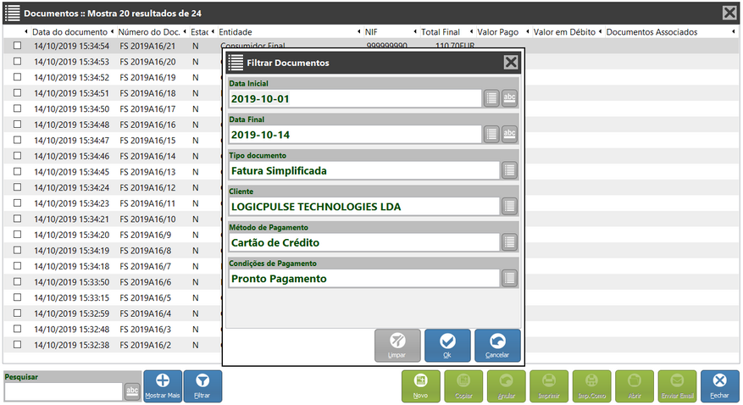
Task: Open keyboard icon next to Data Inicial
Action: [509, 98]
